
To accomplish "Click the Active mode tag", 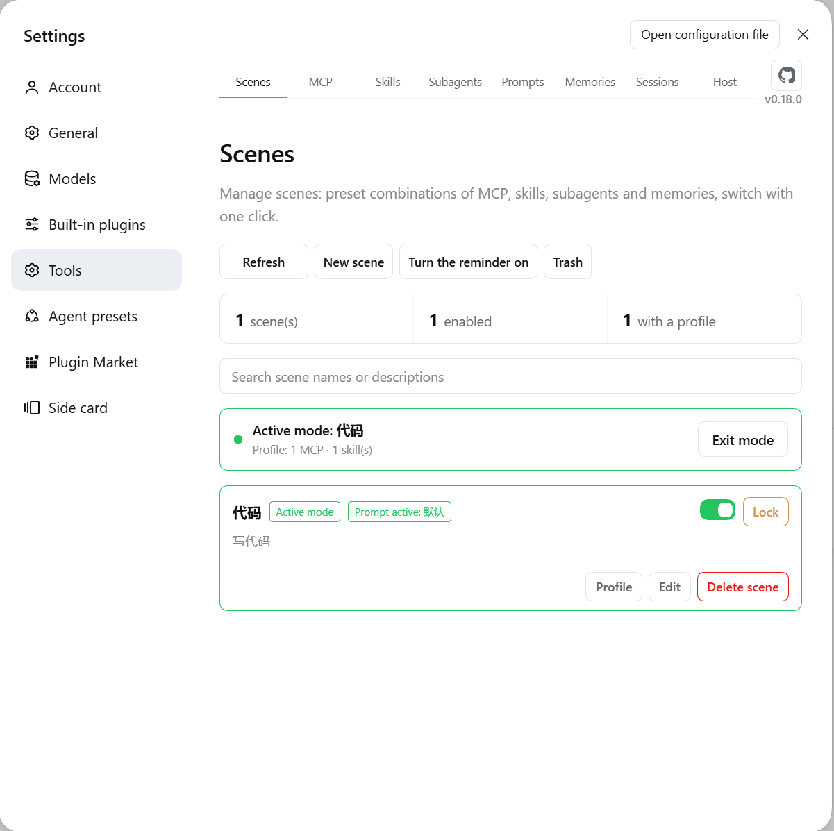I will [x=305, y=512].
